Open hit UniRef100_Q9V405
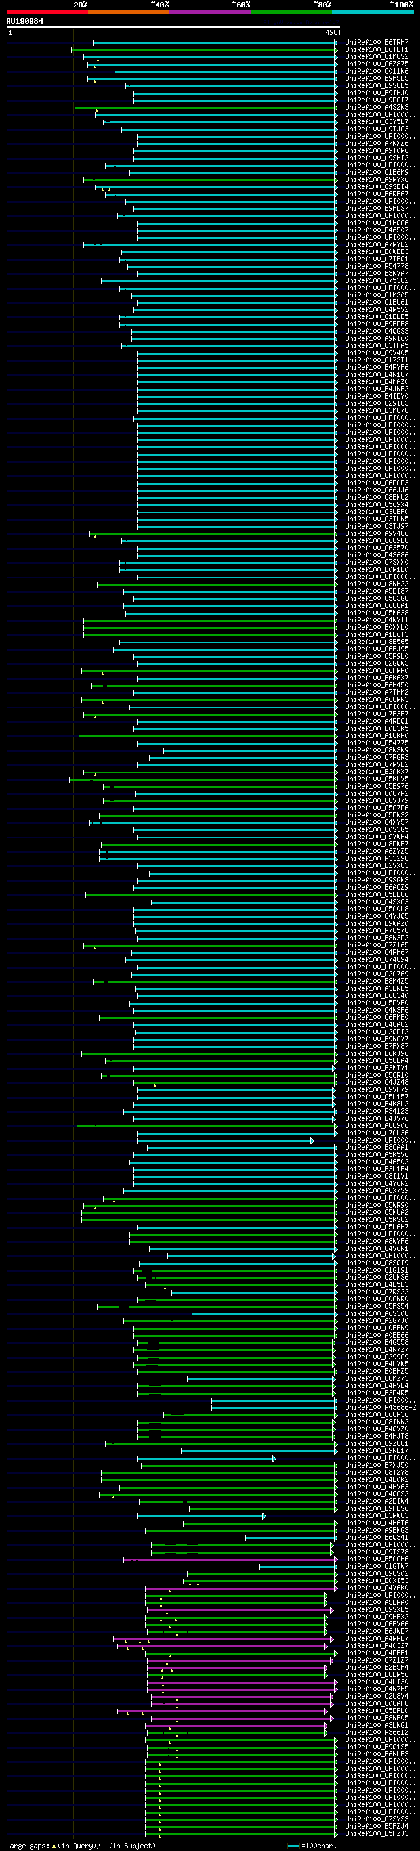 (x=376, y=353)
